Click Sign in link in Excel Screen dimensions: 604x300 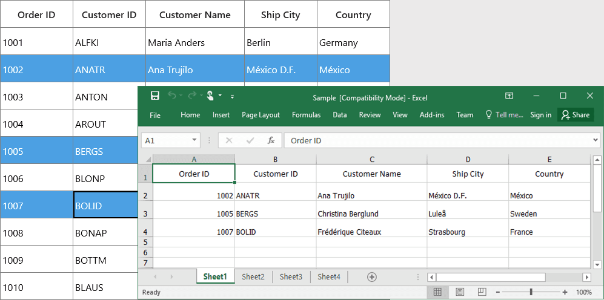[541, 114]
